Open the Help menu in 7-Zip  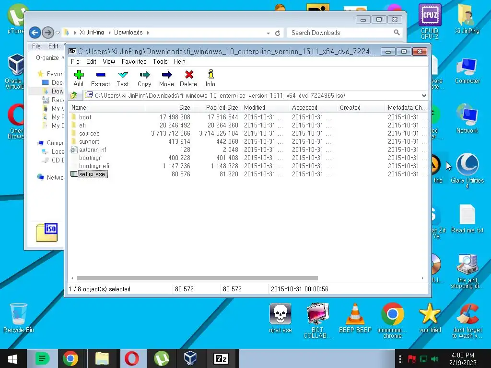click(x=180, y=62)
